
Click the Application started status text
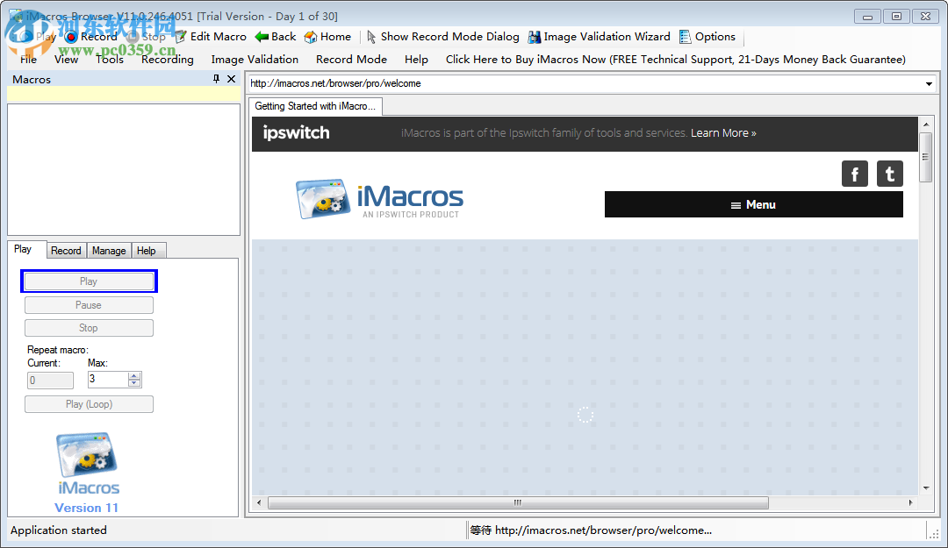[x=59, y=530]
